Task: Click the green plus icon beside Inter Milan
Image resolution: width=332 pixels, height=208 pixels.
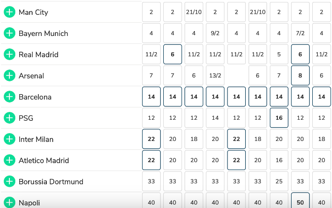Action: pos(9,139)
